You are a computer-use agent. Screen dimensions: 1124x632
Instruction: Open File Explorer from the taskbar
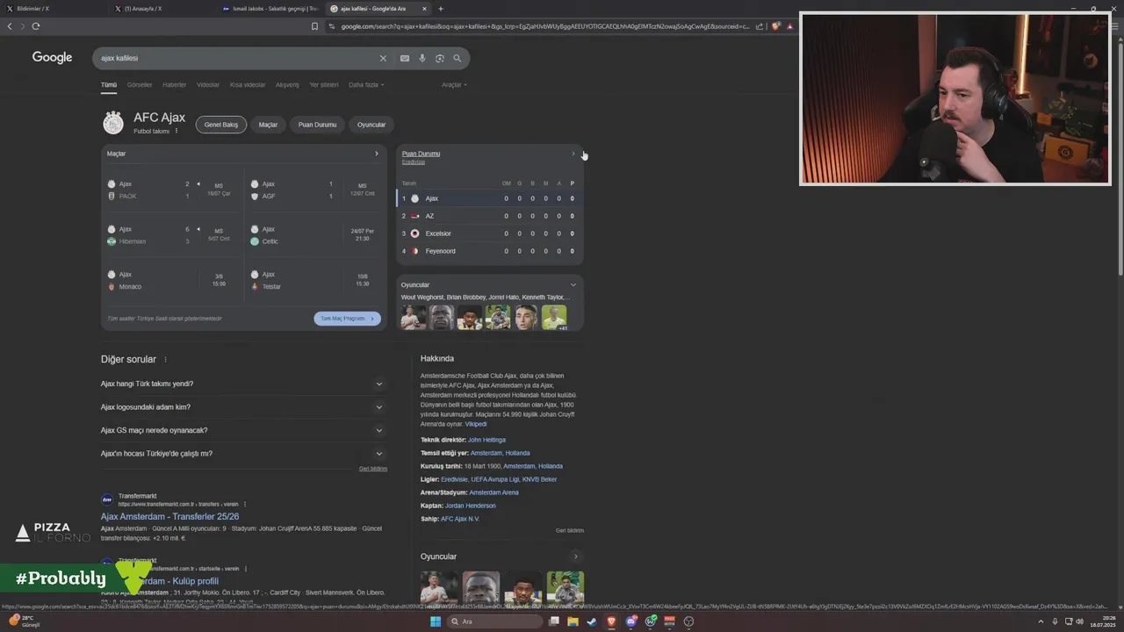[573, 621]
